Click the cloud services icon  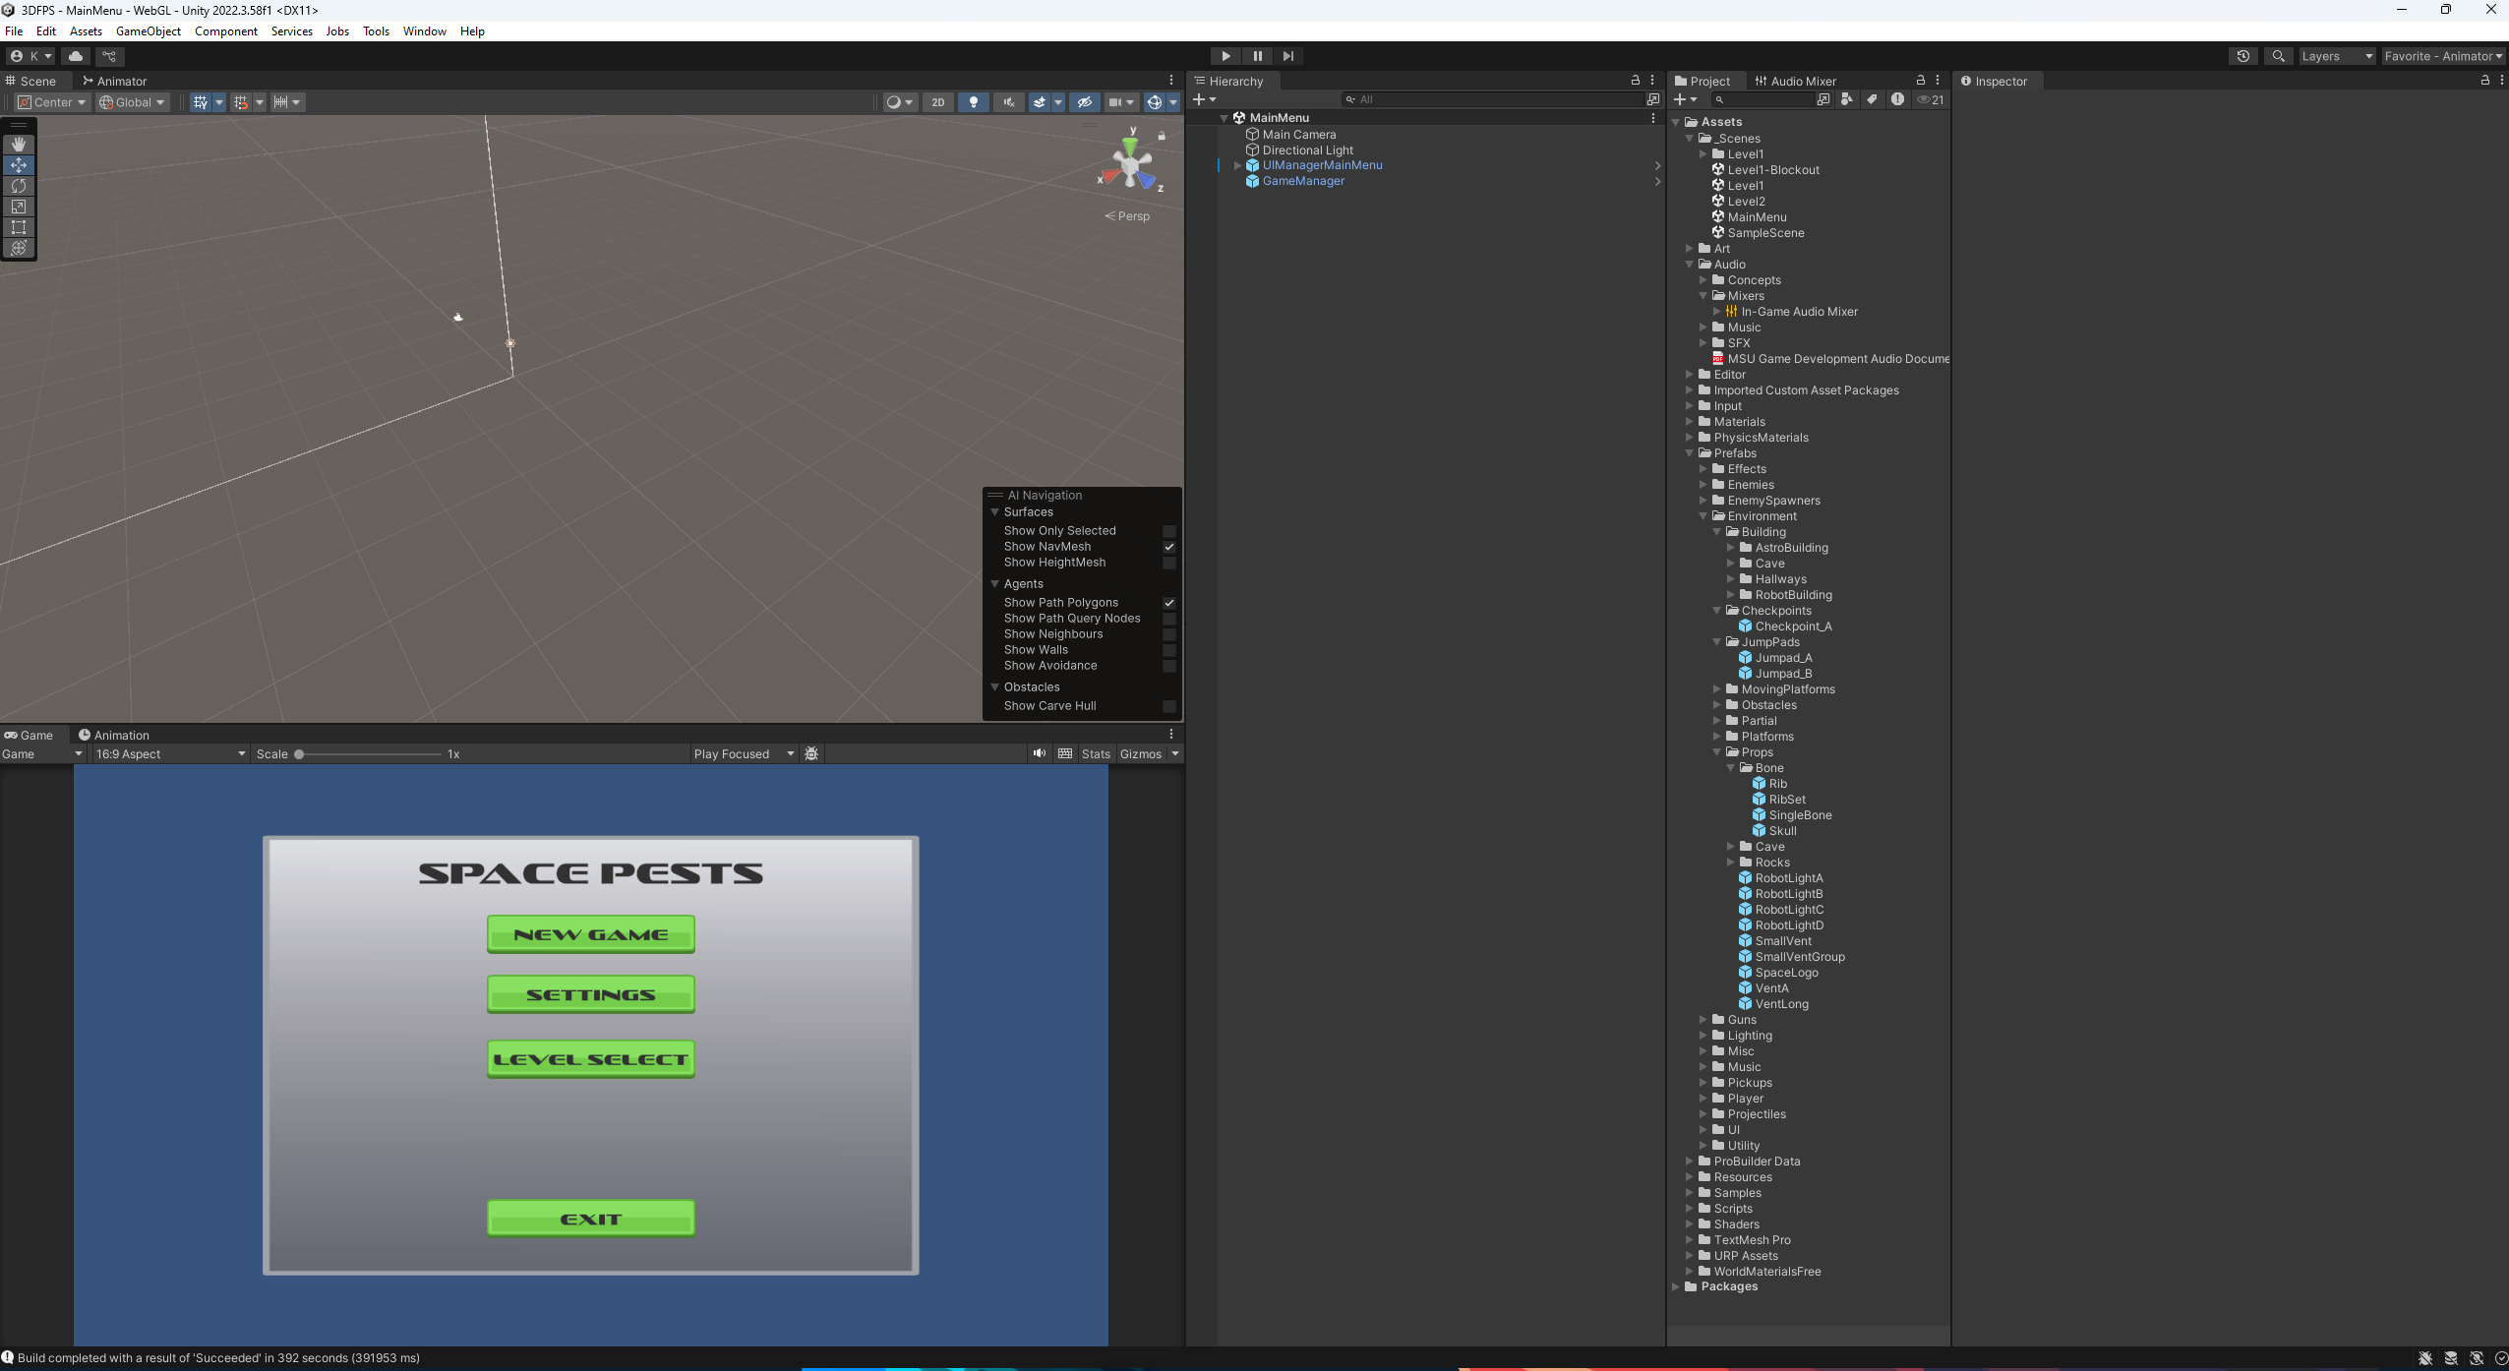[x=76, y=56]
